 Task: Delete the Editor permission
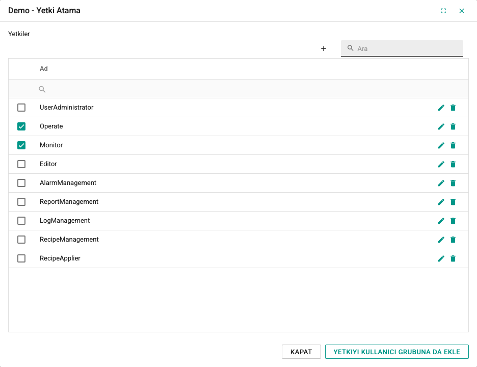click(453, 164)
